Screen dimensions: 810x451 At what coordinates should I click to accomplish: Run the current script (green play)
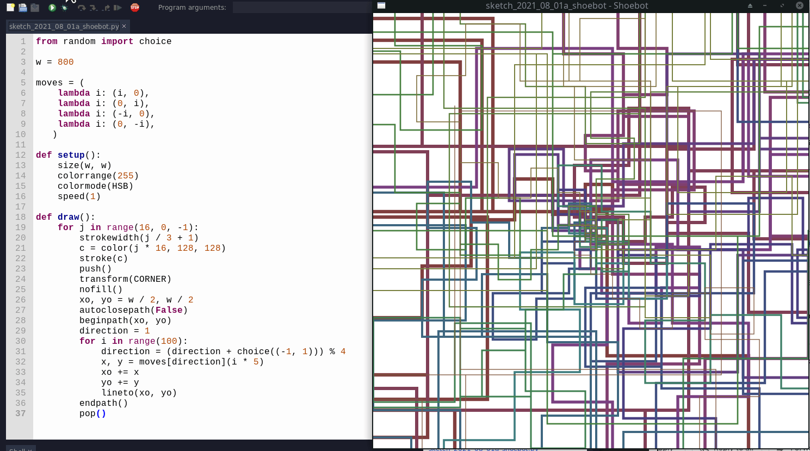[x=52, y=8]
